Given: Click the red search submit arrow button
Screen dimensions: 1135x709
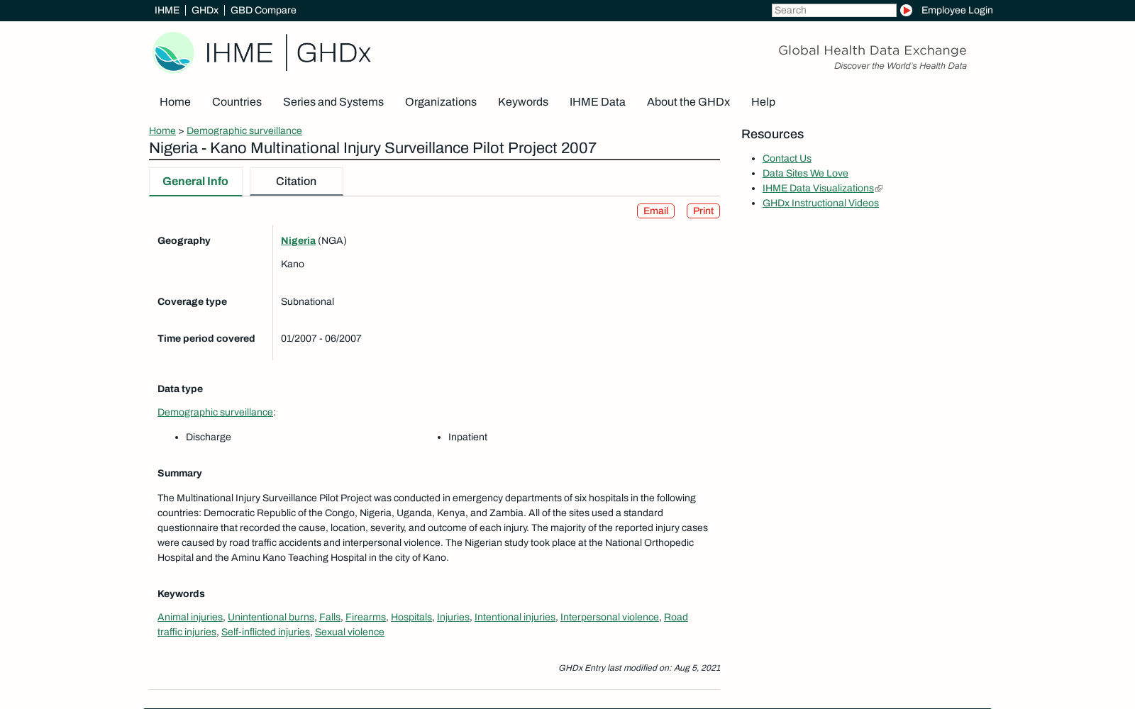Looking at the screenshot, I should [x=906, y=10].
